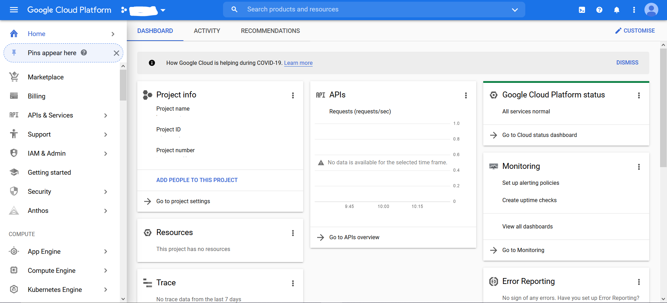Go to project settings
Viewport: 667px width, 303px height.
pos(183,201)
